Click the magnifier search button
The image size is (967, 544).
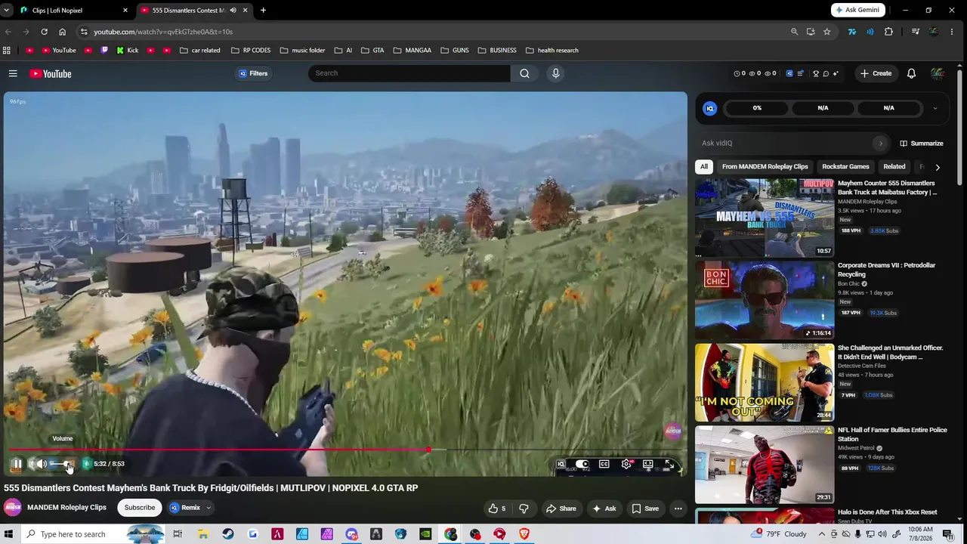[x=524, y=73]
